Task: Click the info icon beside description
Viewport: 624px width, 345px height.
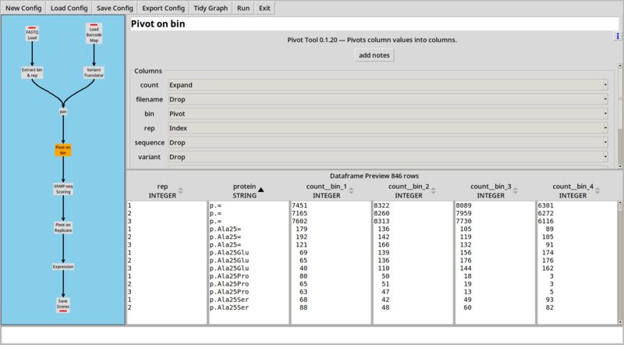Action: click(617, 36)
